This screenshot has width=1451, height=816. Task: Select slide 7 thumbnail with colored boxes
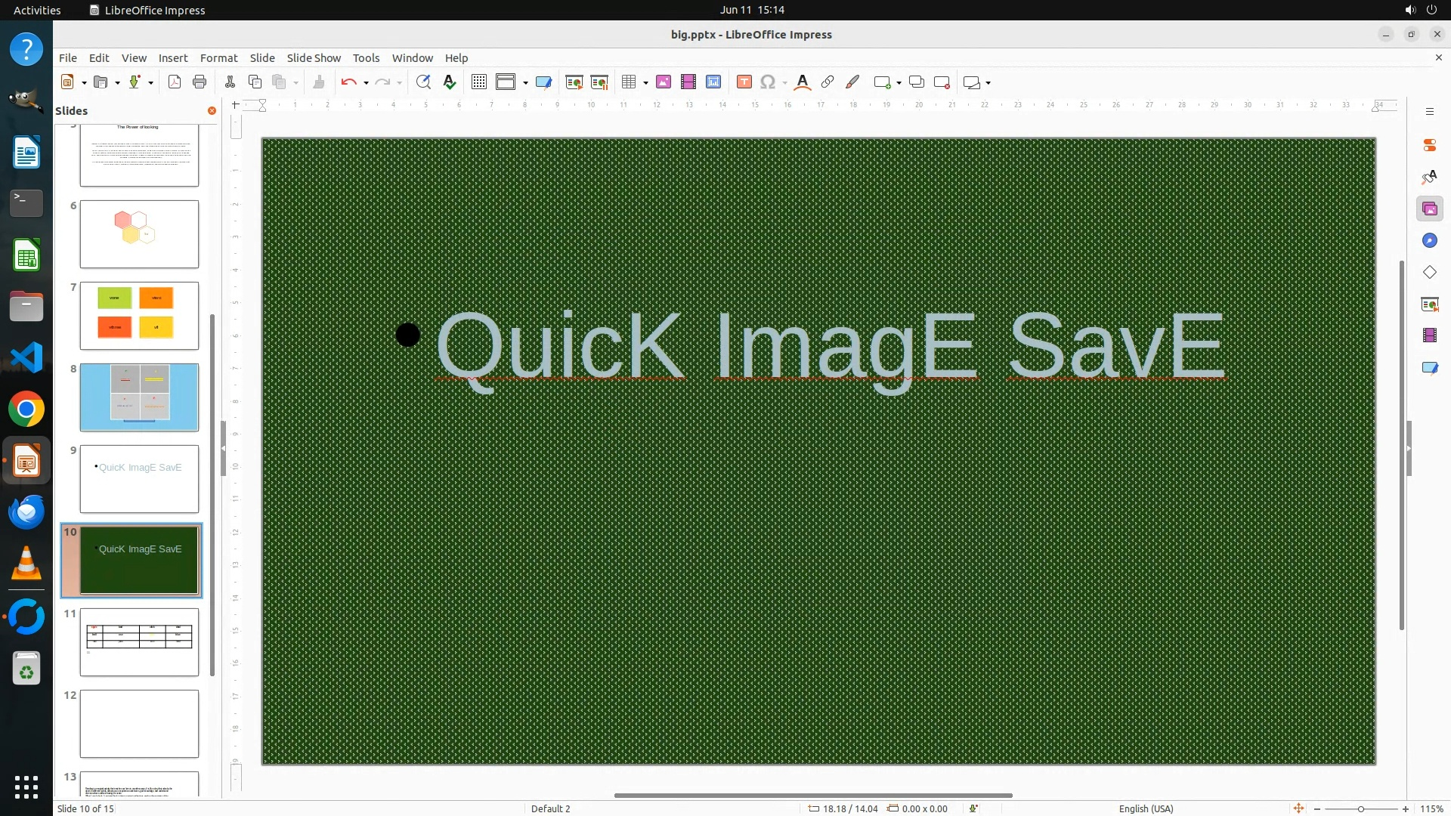coord(139,316)
